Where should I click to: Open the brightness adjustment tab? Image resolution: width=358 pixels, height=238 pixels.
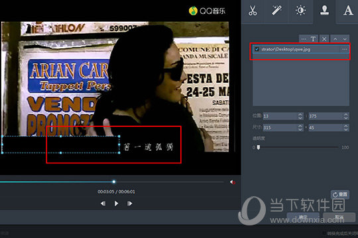click(300, 11)
